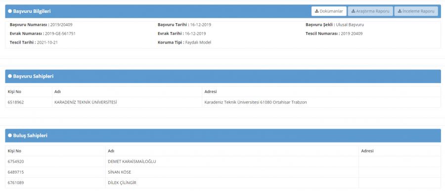Click Başvuru Tarihi value 16-12-2019
This screenshot has width=445, height=191.
coord(200,25)
